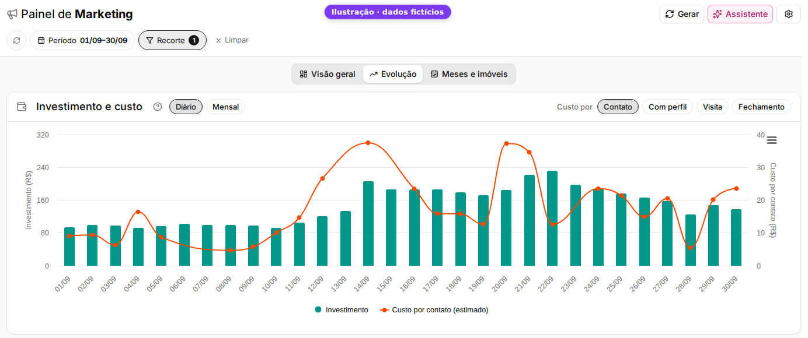Click the Investimento e custo heading
Screen dimensions: 808x338
[x=89, y=107]
